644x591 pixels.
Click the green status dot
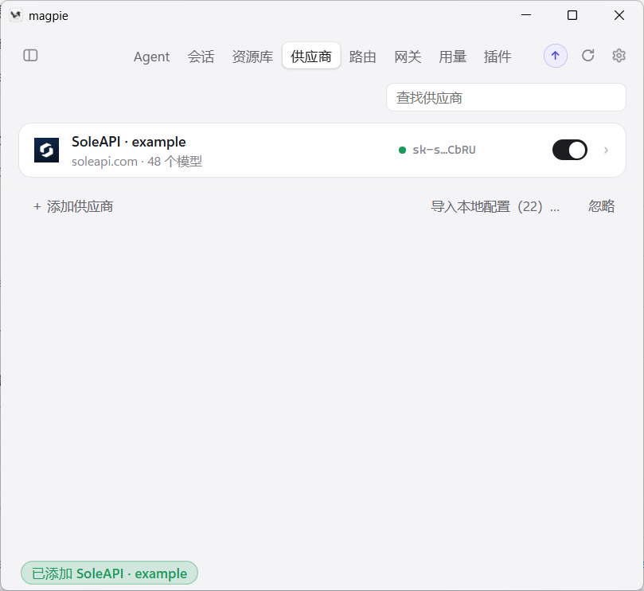point(403,150)
